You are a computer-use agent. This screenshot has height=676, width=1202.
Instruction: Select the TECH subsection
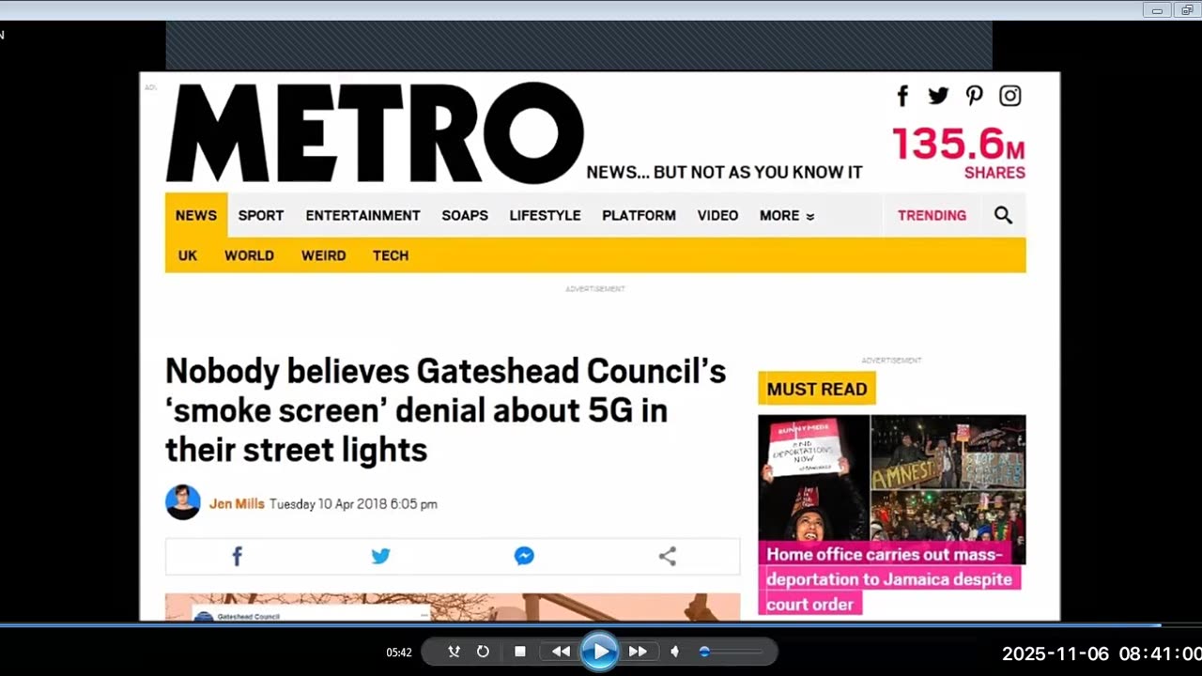click(391, 255)
